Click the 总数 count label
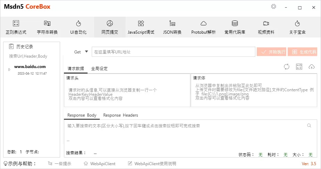Image resolution: width=321 pixels, height=169 pixels. pos(12,152)
